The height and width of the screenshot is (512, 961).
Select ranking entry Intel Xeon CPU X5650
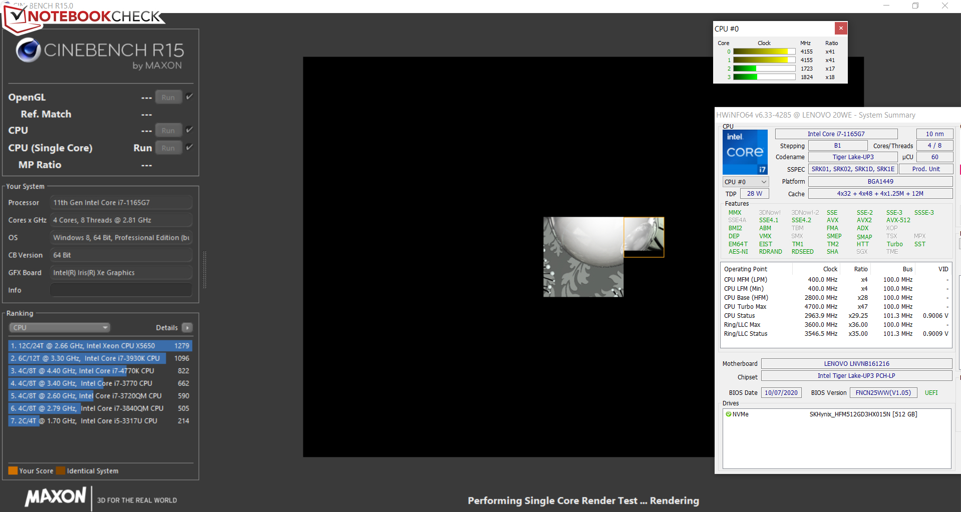(100, 346)
